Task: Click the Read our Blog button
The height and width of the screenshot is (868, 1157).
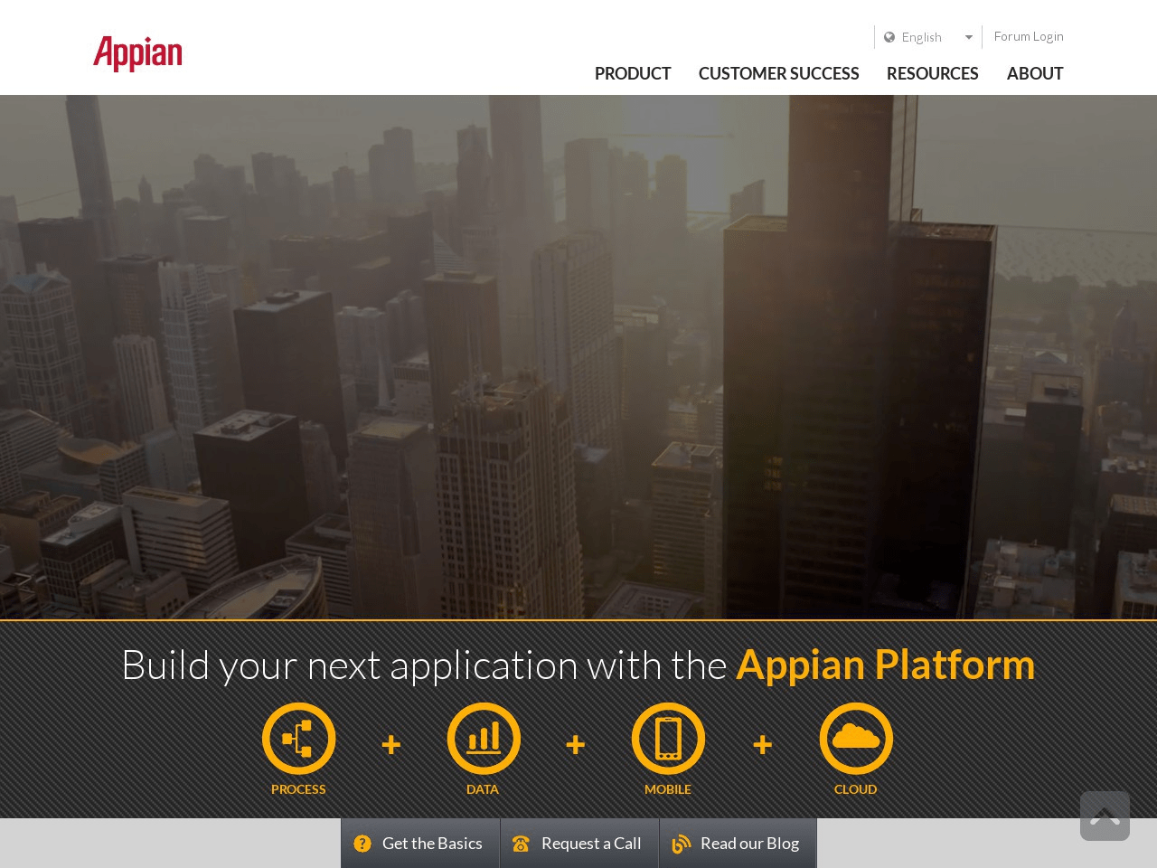Action: [738, 843]
